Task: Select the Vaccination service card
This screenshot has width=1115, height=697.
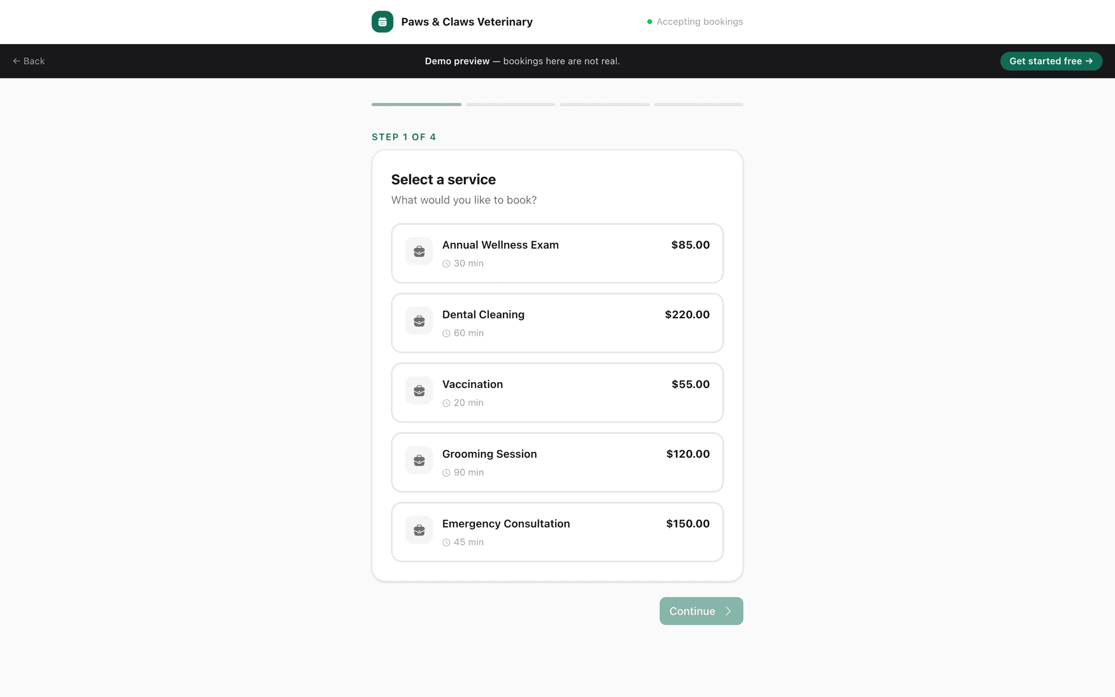Action: [x=557, y=393]
